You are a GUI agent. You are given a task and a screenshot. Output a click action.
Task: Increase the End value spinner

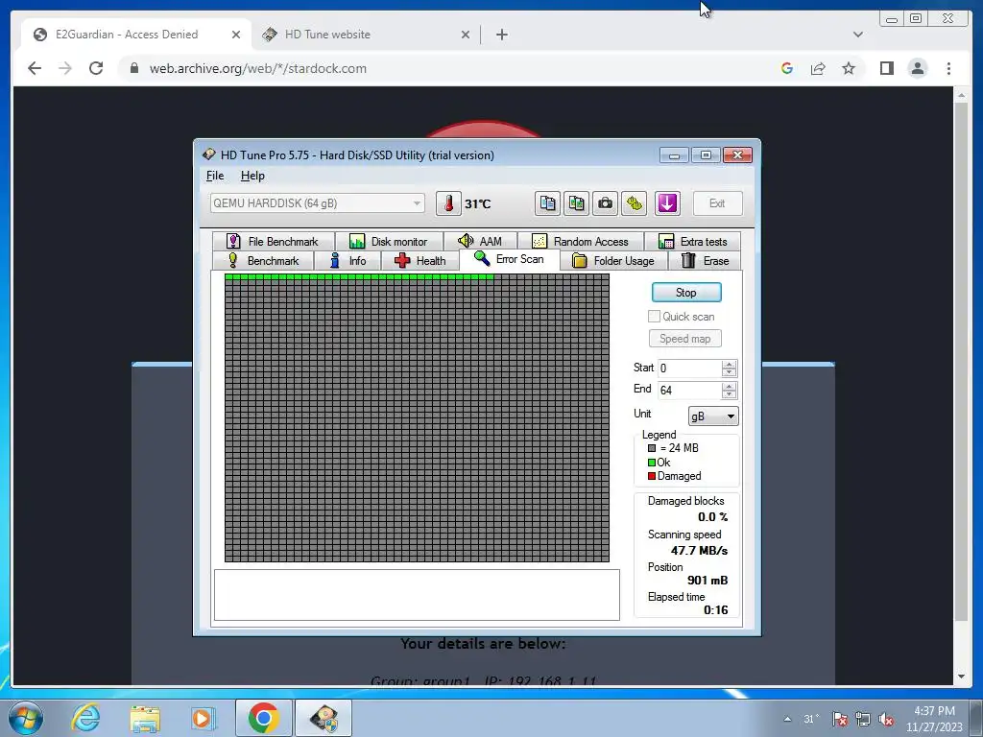tap(730, 386)
